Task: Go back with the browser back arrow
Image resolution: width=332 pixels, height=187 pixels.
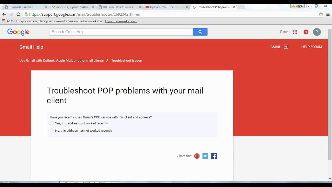Action: (4, 14)
